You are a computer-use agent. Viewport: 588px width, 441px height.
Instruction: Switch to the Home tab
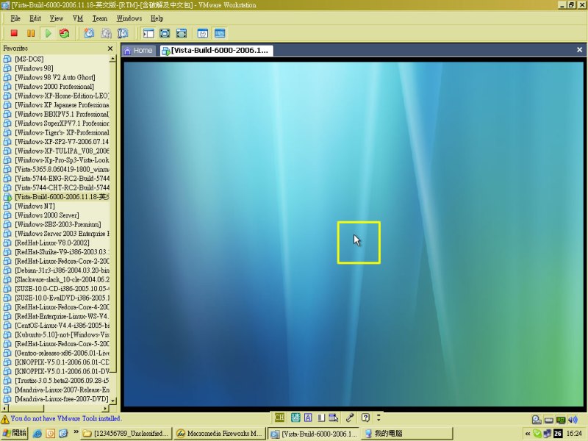point(138,50)
